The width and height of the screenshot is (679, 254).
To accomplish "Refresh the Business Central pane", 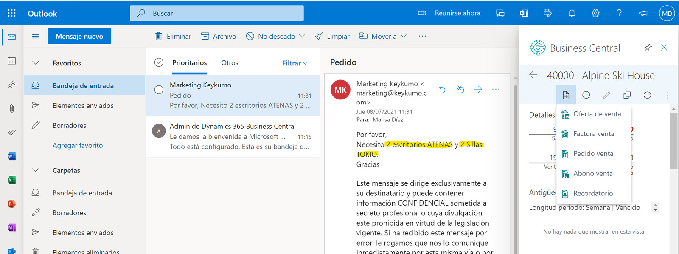I will [647, 95].
